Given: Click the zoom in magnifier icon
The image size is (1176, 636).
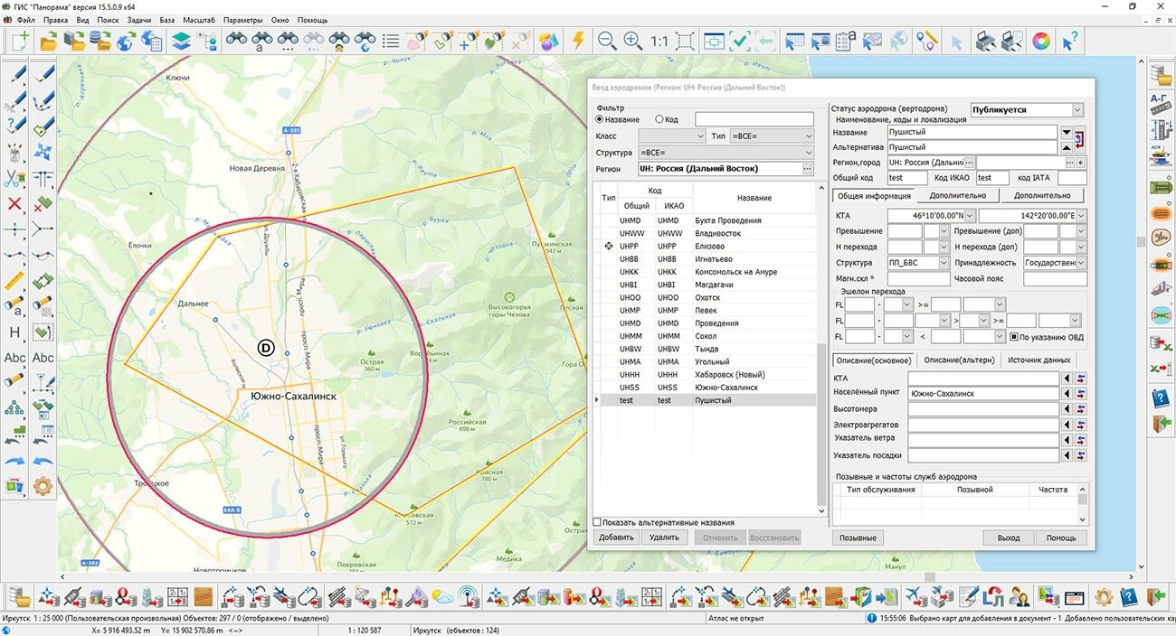Looking at the screenshot, I should tap(632, 41).
